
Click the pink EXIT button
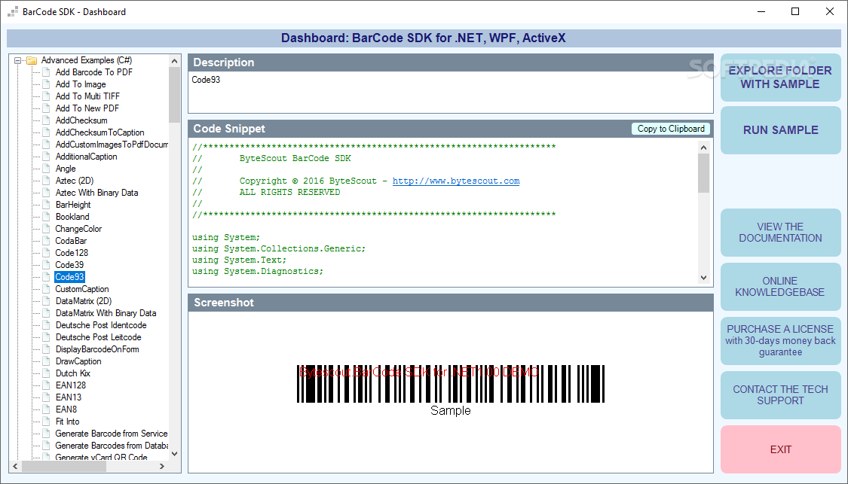(x=780, y=449)
